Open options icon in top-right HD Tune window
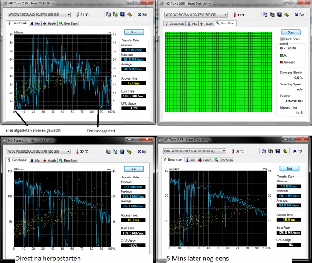The image size is (312, 263). click(287, 15)
